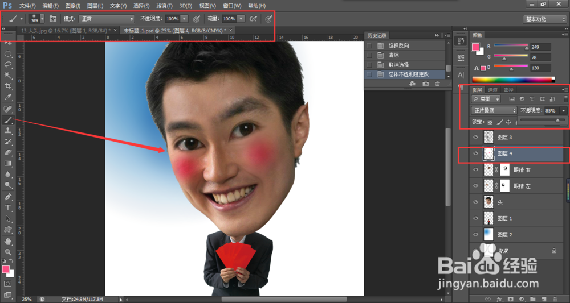Screen dimensions: 570x303
Task: Create snapshot camera icon in History panel
Action: coord(425,84)
